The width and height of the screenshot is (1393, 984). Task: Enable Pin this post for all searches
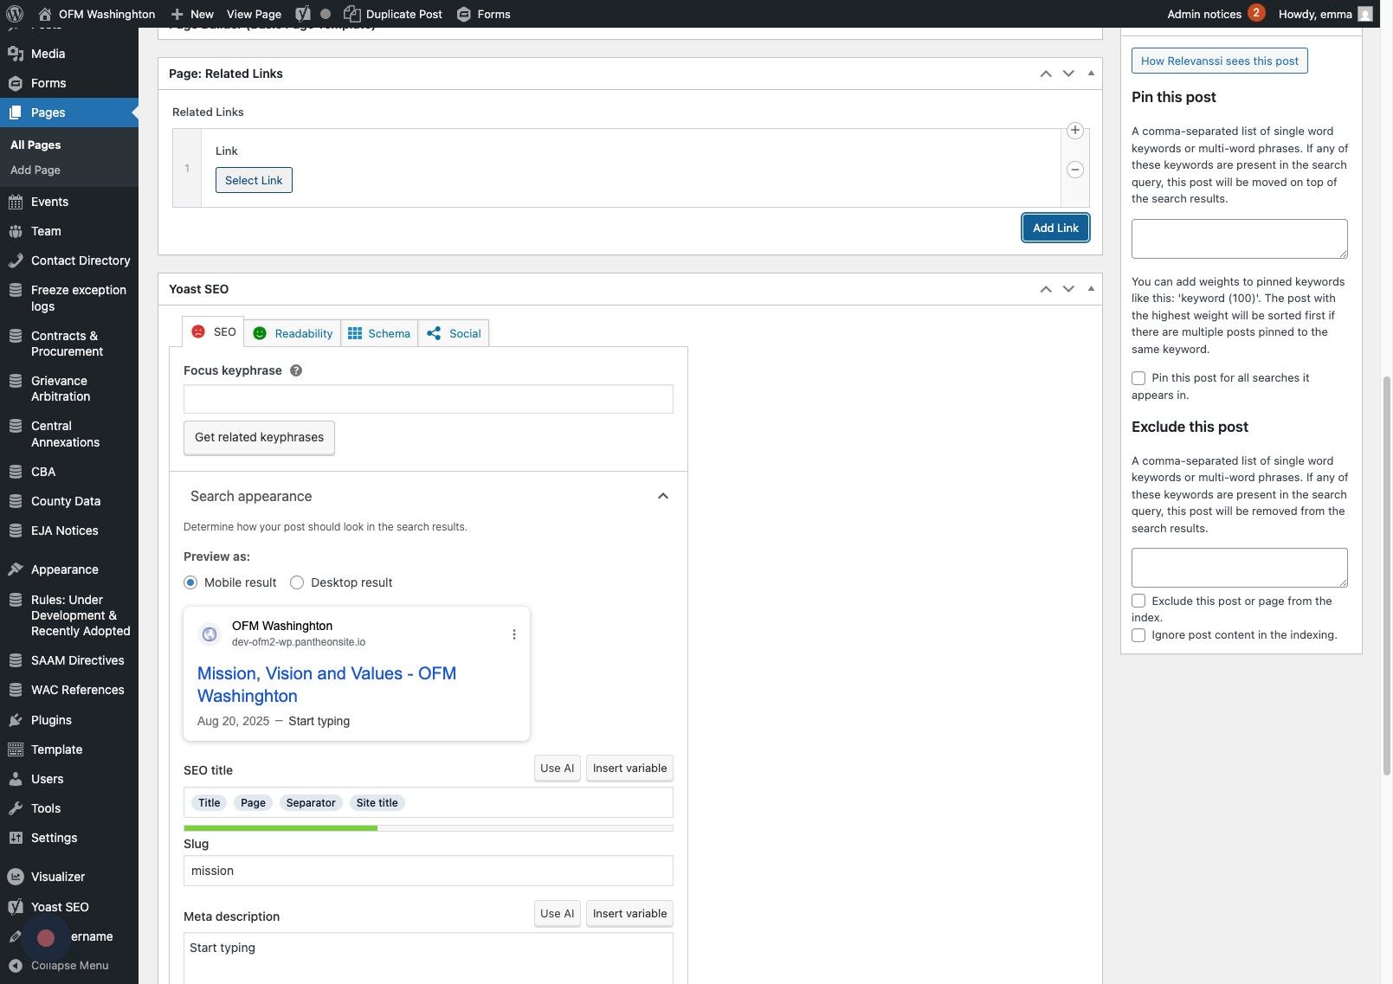[1138, 378]
